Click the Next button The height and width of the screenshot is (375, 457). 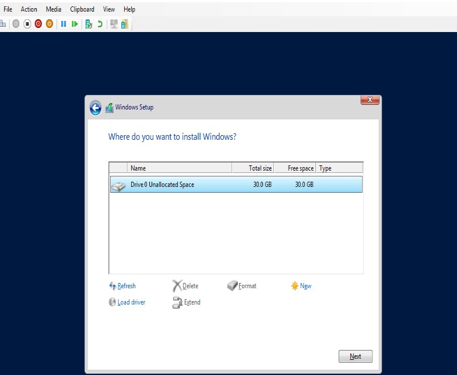(356, 356)
